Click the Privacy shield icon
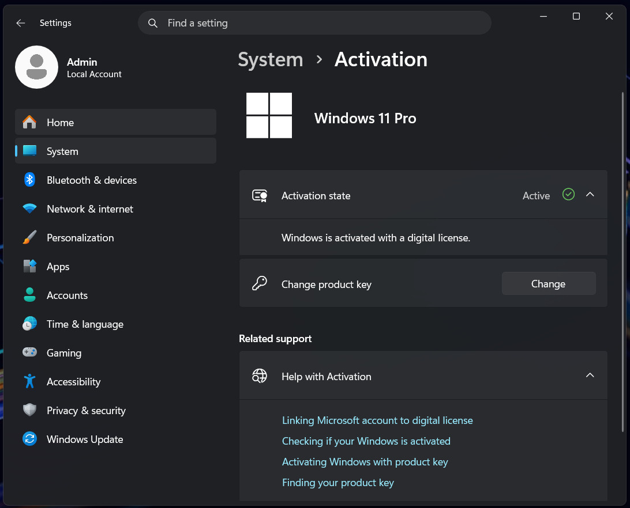The image size is (630, 508). (x=29, y=410)
